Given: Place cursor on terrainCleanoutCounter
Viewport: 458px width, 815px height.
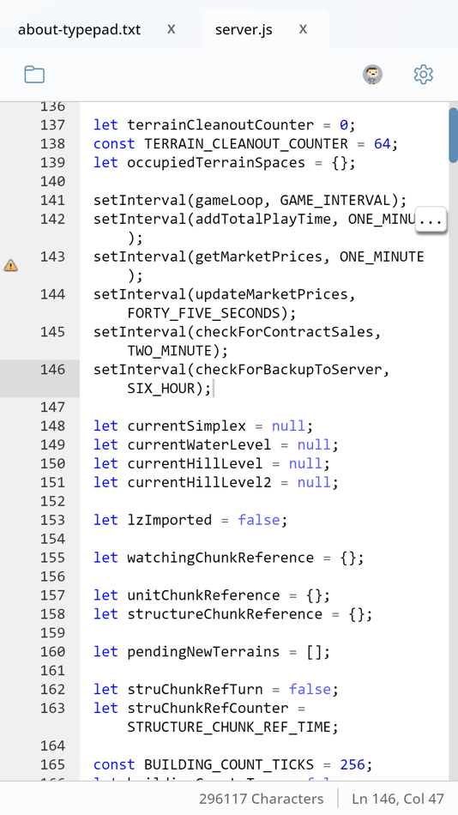Looking at the screenshot, I should coord(220,124).
